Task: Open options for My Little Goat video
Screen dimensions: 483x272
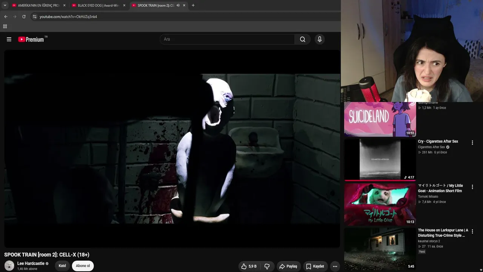Action: [472, 187]
